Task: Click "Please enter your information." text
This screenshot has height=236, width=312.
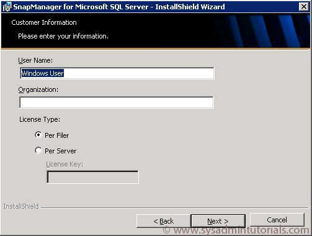Action: pyautogui.click(x=63, y=36)
